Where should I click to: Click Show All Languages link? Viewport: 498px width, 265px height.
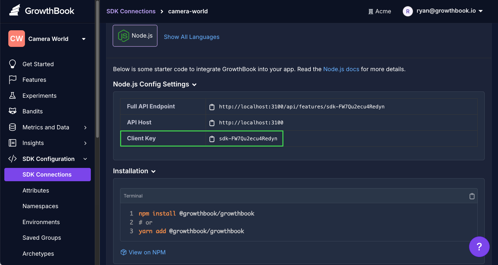(192, 37)
